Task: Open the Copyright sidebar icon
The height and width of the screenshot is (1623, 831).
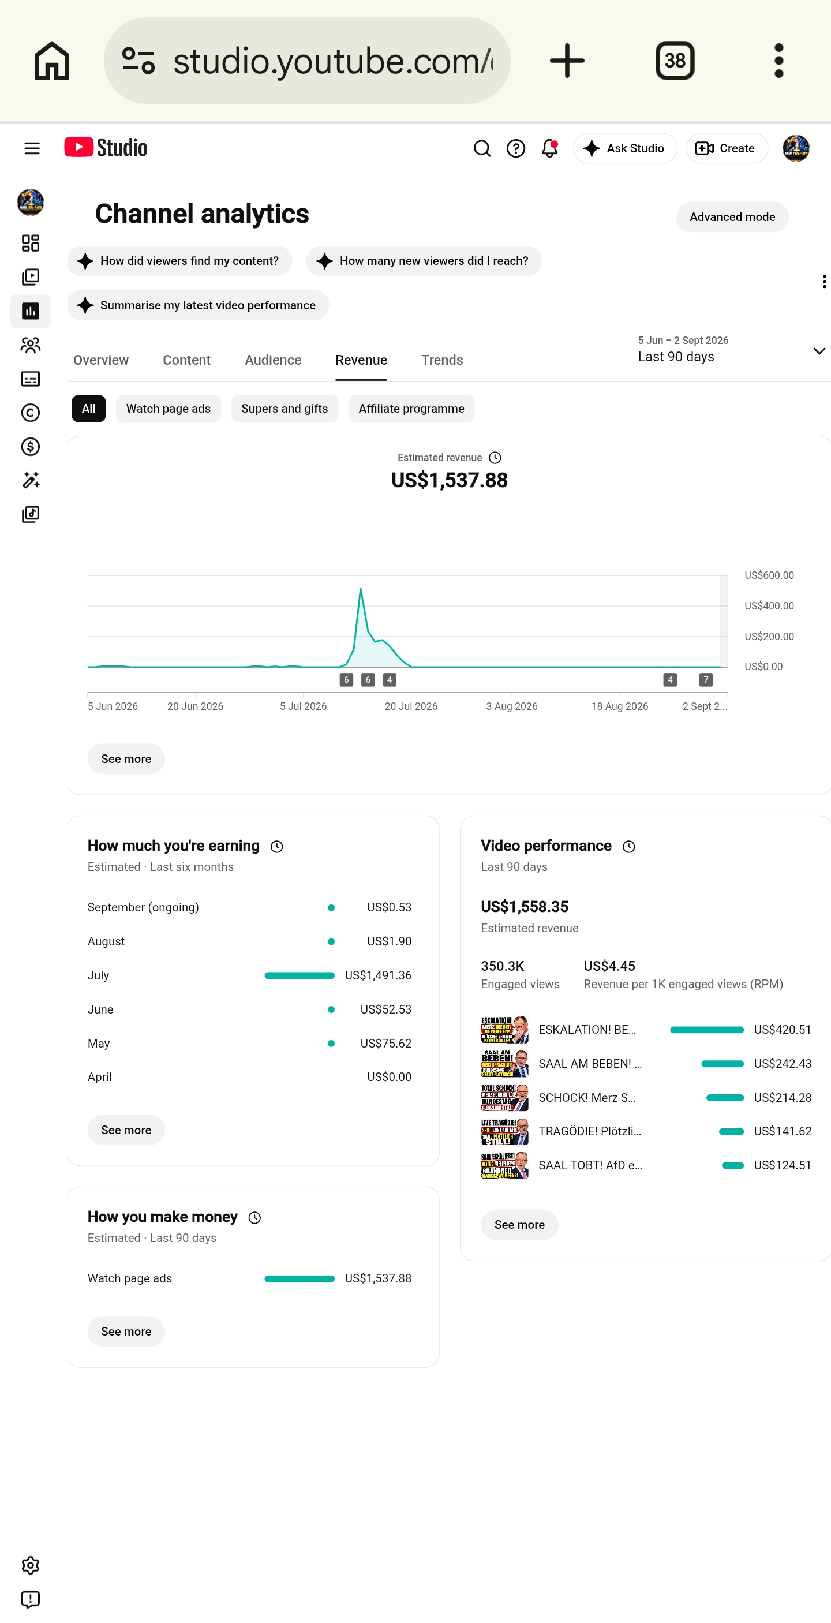Action: pos(30,413)
